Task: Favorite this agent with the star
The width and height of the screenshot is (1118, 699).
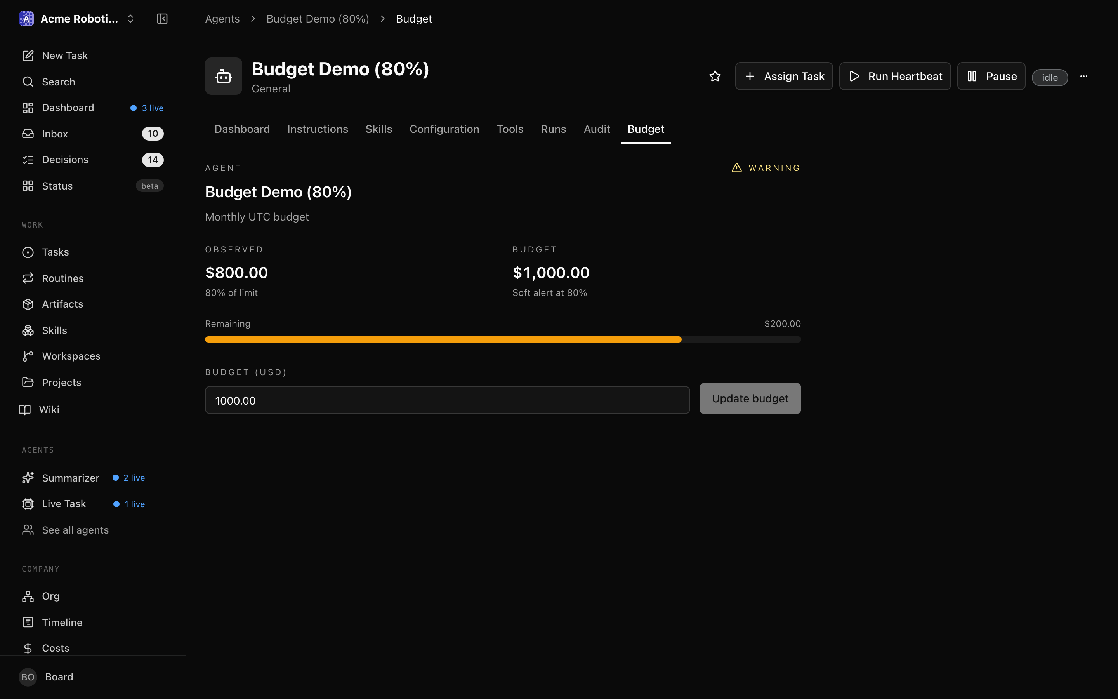Action: [x=715, y=76]
